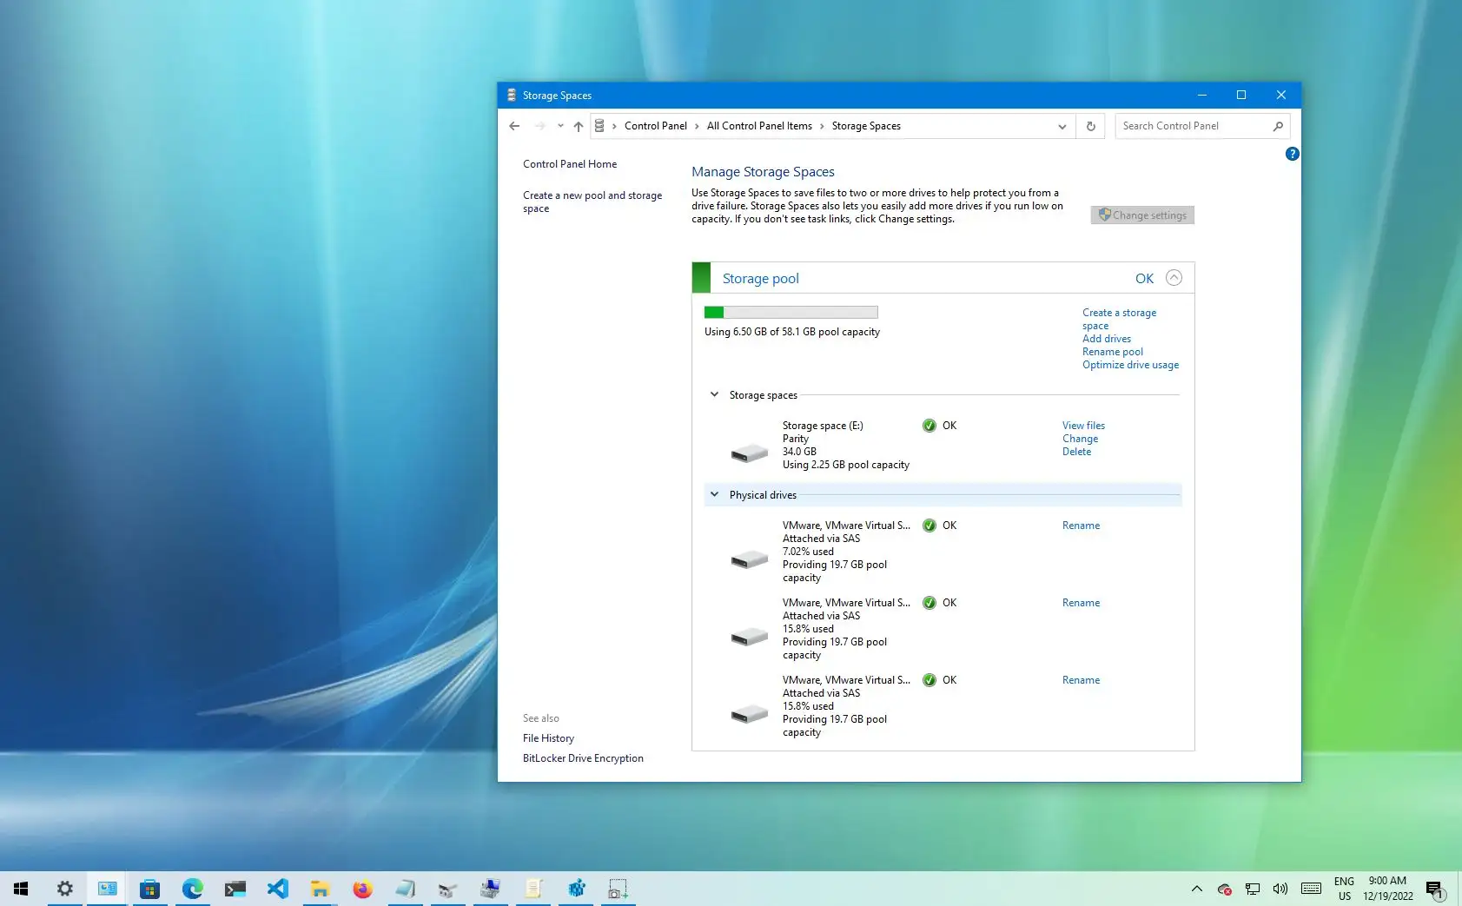Screen dimensions: 1462x906
Task: Click the Change settings button
Action: pyautogui.click(x=1142, y=215)
